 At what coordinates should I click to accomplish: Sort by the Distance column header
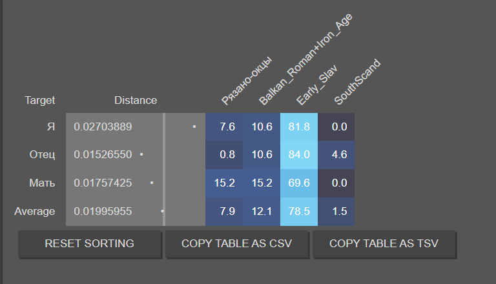tap(136, 100)
